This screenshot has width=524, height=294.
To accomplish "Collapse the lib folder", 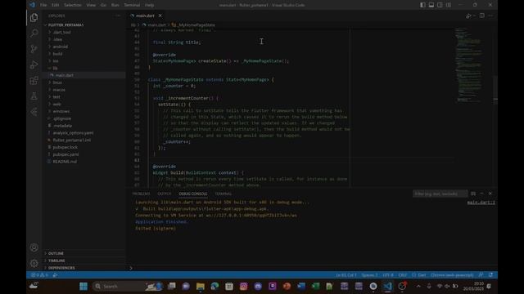I will (x=55, y=68).
